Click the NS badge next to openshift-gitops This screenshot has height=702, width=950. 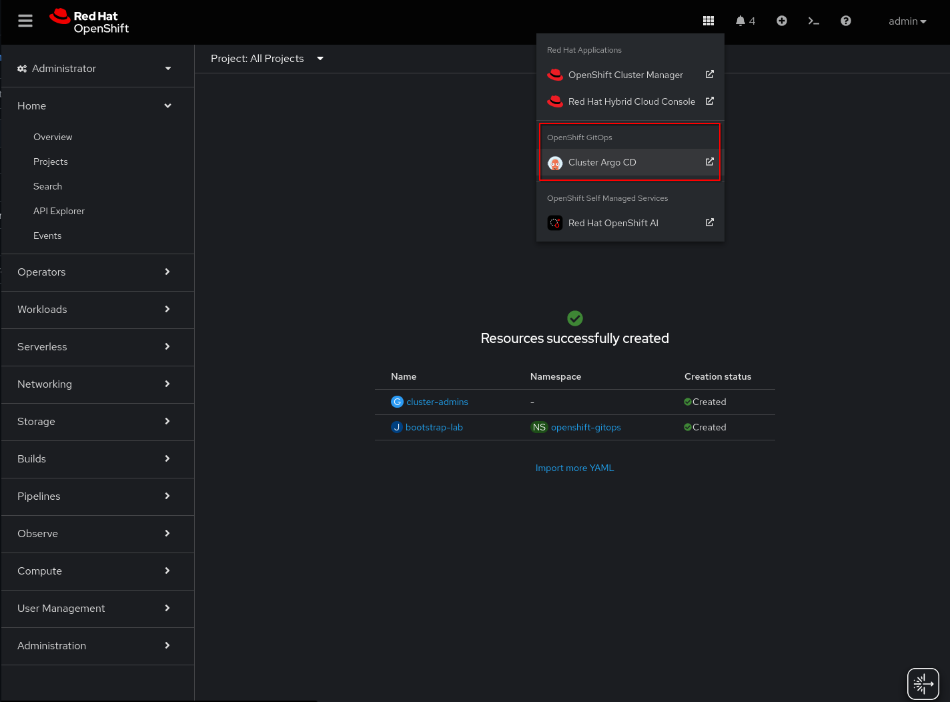click(539, 427)
